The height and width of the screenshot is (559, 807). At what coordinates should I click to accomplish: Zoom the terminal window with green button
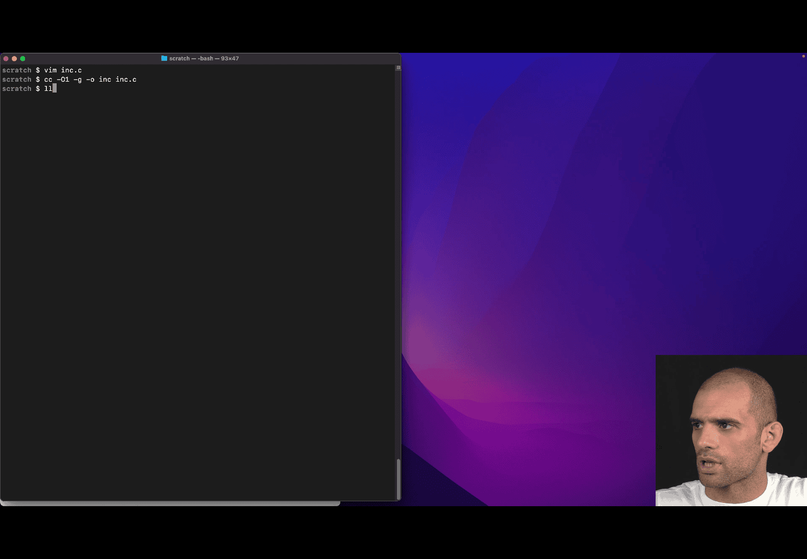(x=22, y=59)
